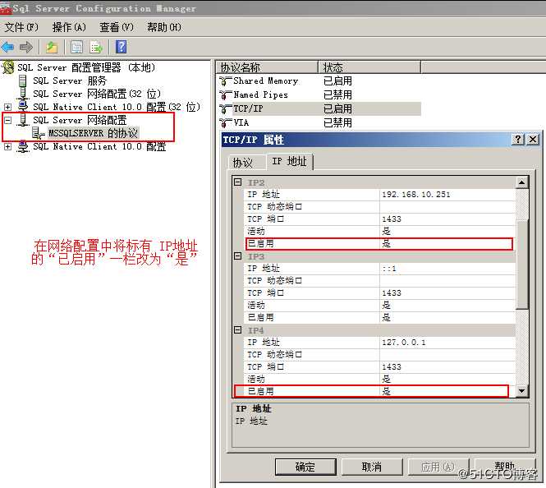Click the IP2 TCP 端口 value 1433
Image resolution: width=546 pixels, height=488 pixels.
[x=392, y=219]
